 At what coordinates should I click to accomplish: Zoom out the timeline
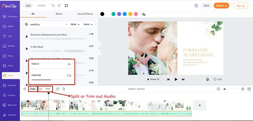(218, 89)
